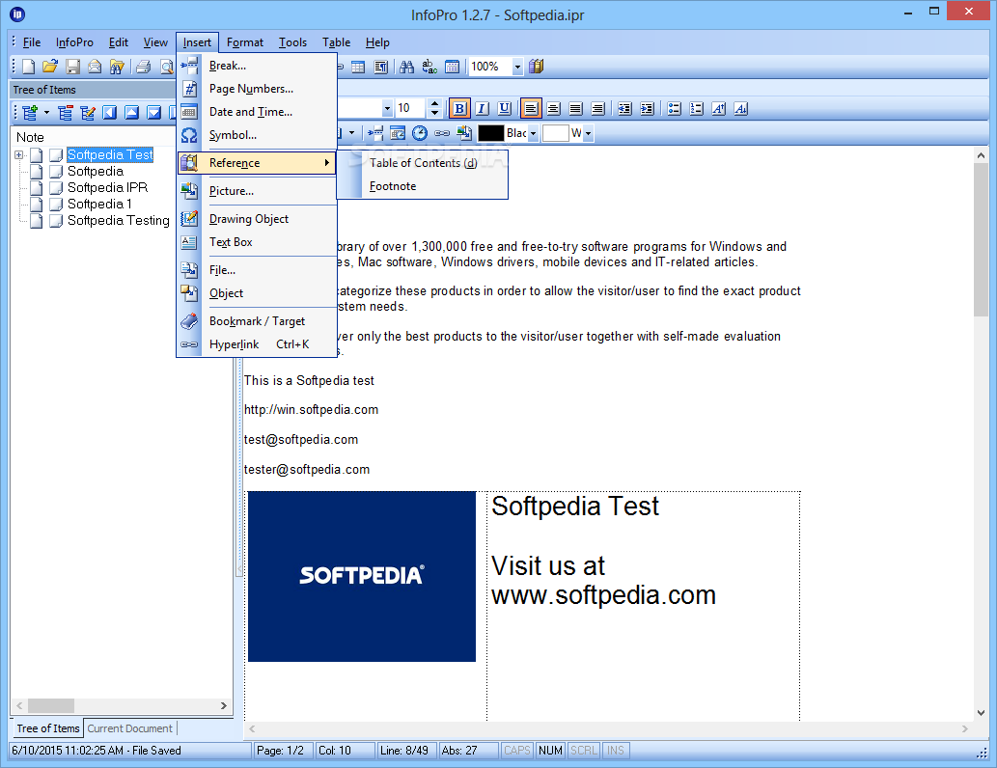Viewport: 997px width, 768px height.
Task: Expand the Softpedia Test tree node
Action: 18,154
